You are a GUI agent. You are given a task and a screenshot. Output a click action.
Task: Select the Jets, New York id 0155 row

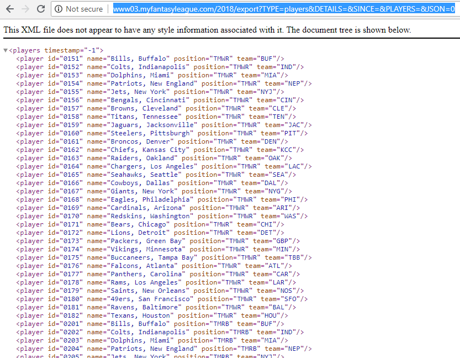point(150,92)
